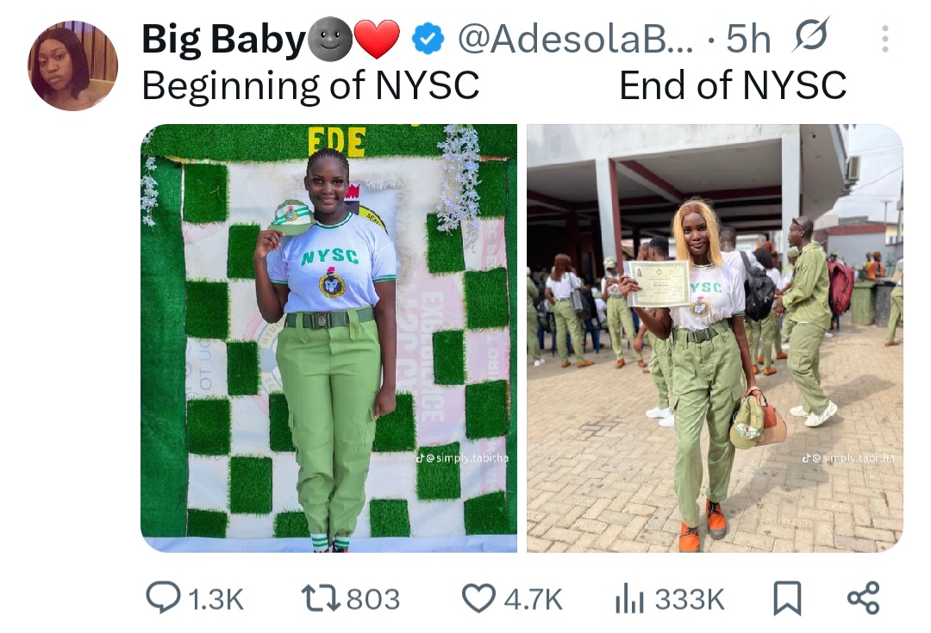Click the Grok slashed-circle icon
931x633 pixels.
[811, 36]
